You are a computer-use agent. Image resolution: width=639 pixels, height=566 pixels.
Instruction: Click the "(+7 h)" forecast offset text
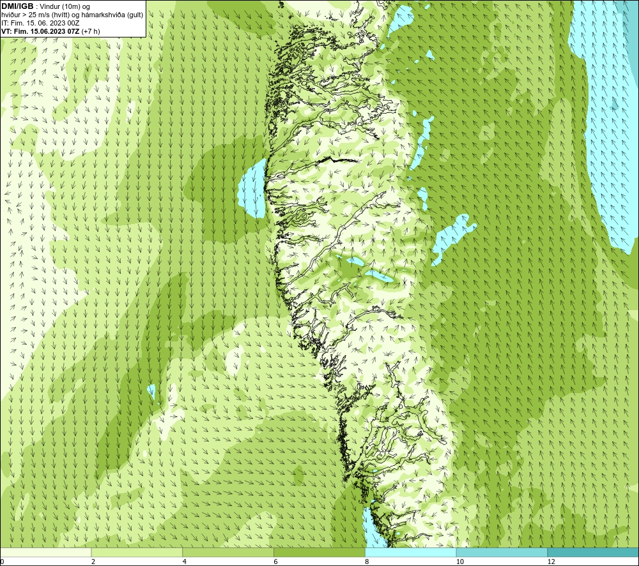(91, 31)
